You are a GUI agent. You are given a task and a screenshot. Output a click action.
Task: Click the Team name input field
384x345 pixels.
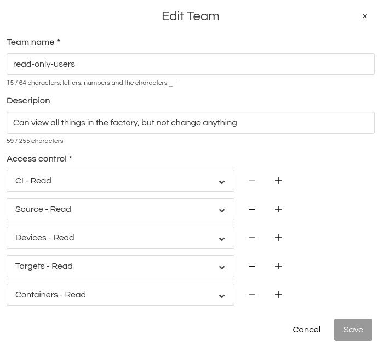point(190,64)
